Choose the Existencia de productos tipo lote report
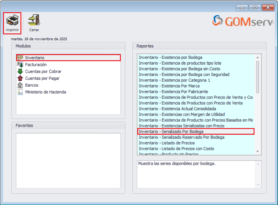Screen dimensions: 278x205 [x=180, y=63]
